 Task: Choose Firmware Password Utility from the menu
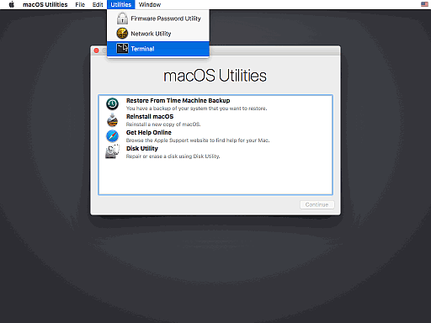[158, 19]
